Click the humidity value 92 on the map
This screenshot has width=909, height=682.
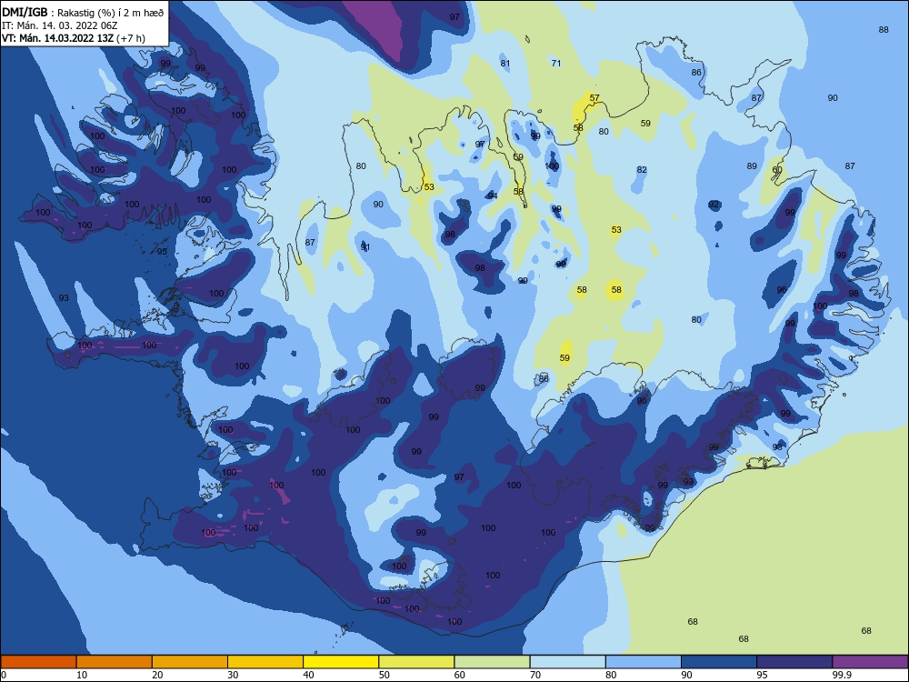click(x=714, y=204)
